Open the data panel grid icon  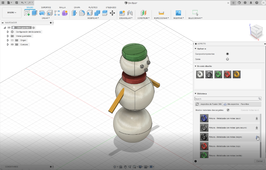(x=3, y=3)
